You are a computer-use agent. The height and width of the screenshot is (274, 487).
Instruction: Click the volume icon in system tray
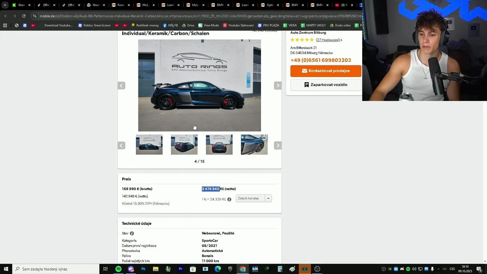(414, 269)
